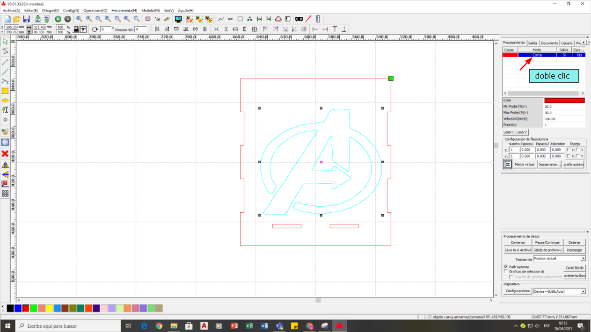Image resolution: width=591 pixels, height=332 pixels.
Task: Click the taskbar search box
Action: pyautogui.click(x=68, y=326)
